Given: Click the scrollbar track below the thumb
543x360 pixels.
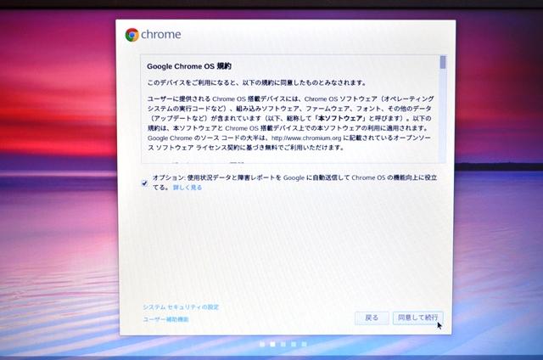Looking at the screenshot, I should tap(443, 116).
